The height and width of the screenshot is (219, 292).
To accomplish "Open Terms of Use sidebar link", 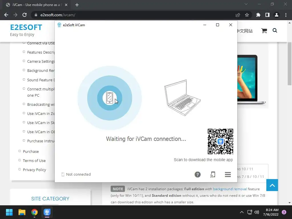I will pyautogui.click(x=34, y=161).
